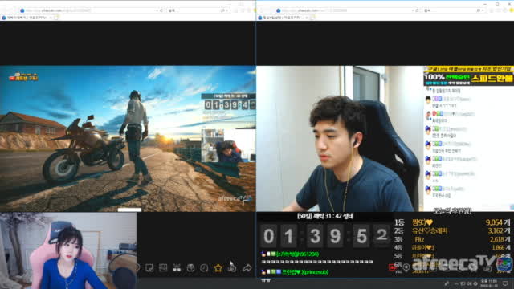The height and width of the screenshot is (289, 514).
Task: Close the tab in the right browser
Action: [307, 18]
